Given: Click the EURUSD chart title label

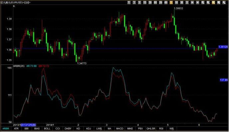Looking at the screenshot, I should pyautogui.click(x=15, y=2).
